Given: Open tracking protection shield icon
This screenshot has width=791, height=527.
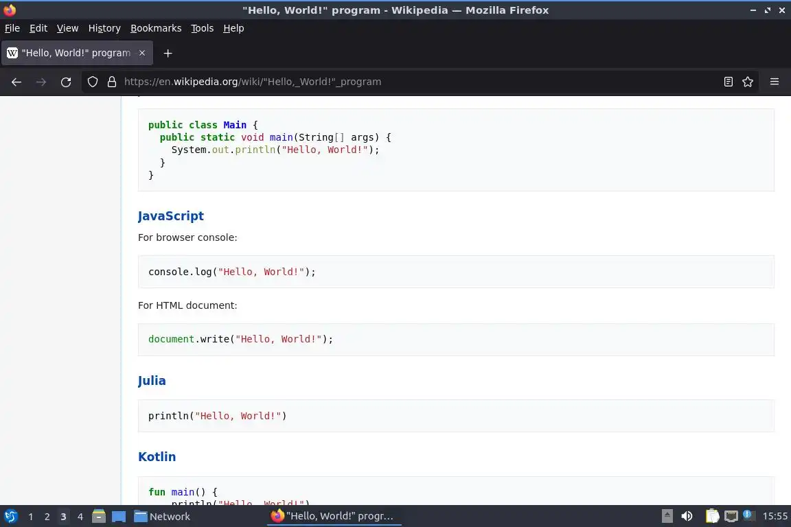Looking at the screenshot, I should tap(92, 82).
